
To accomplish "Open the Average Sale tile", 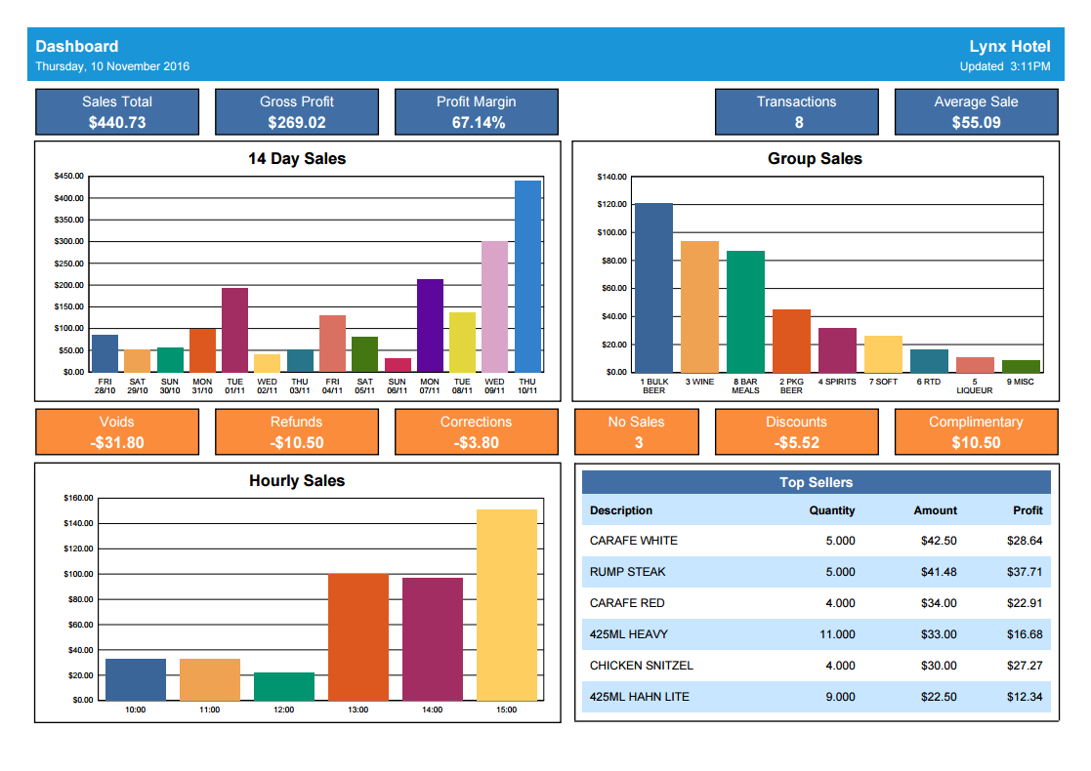I will [x=977, y=112].
